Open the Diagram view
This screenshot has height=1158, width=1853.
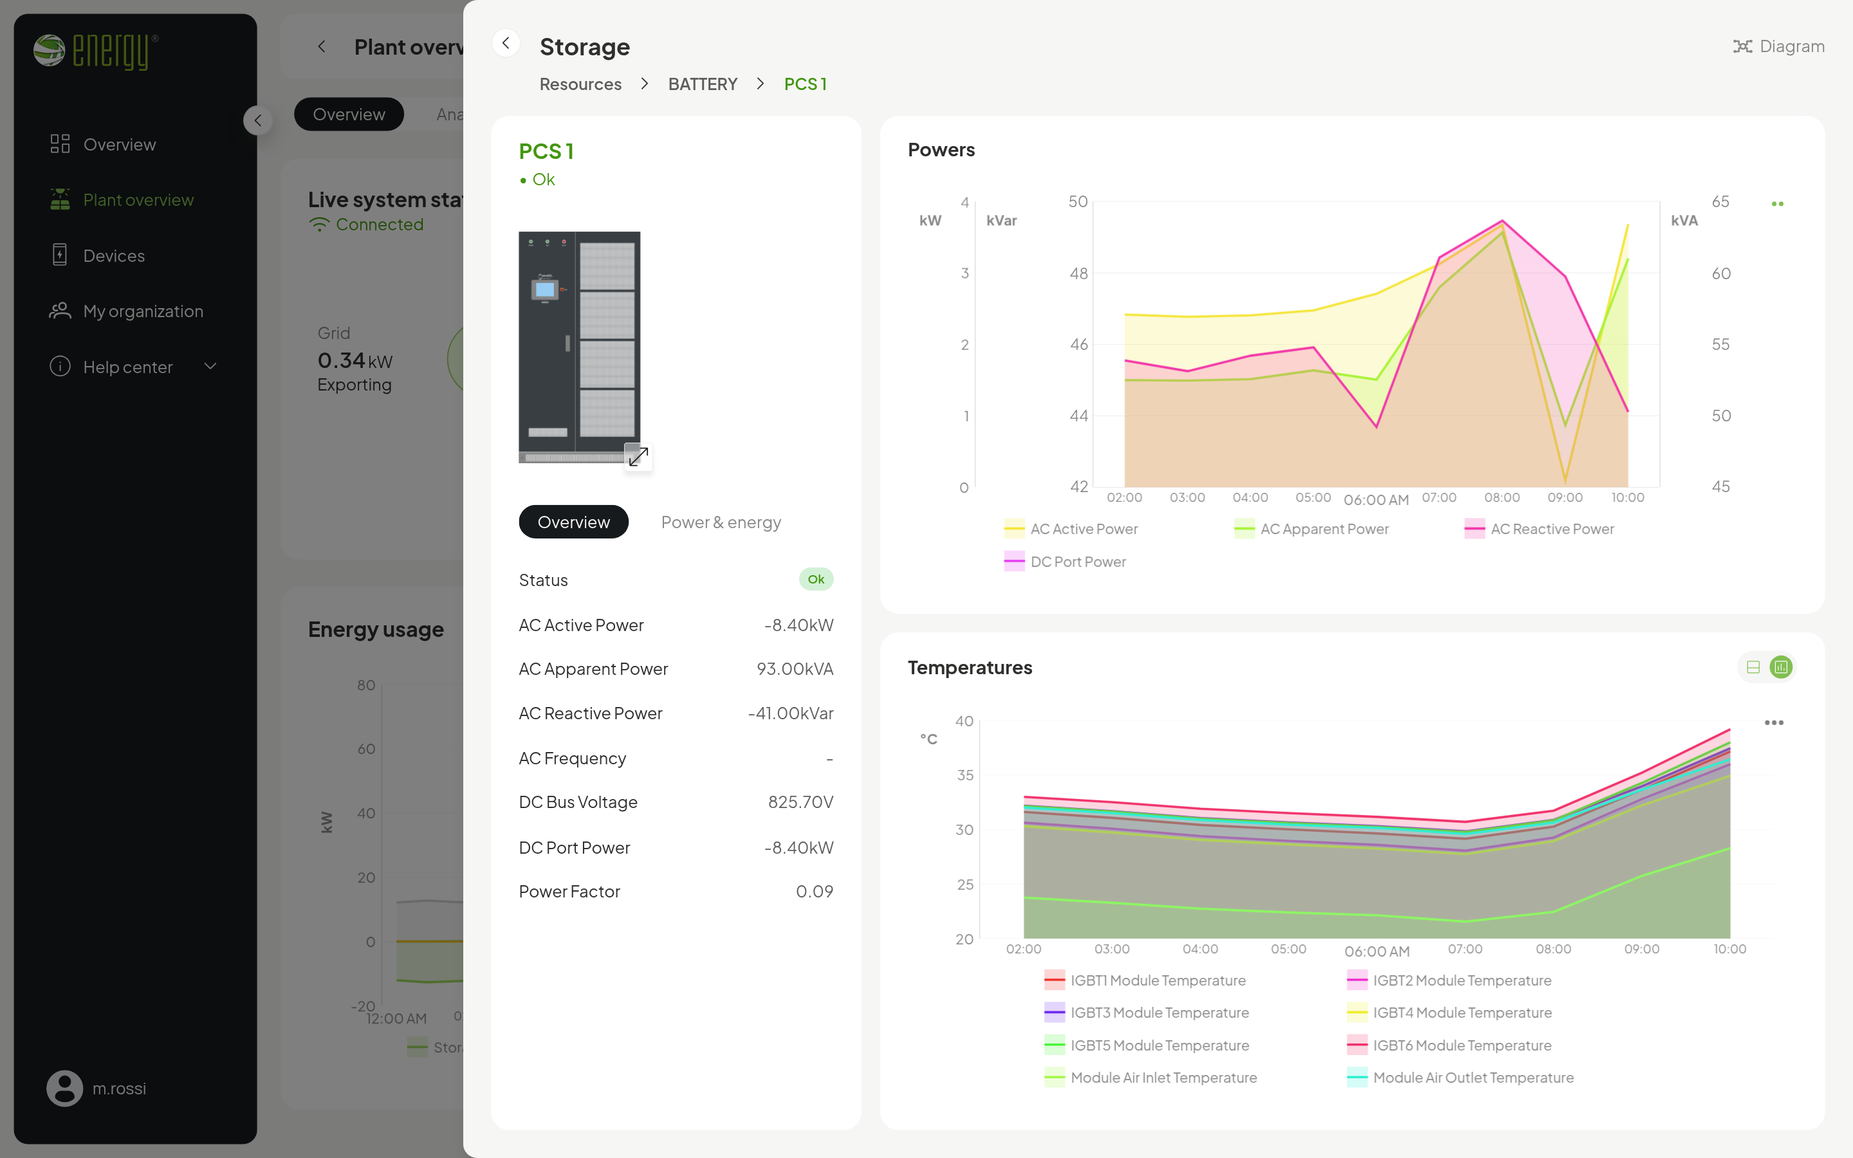1778,47
